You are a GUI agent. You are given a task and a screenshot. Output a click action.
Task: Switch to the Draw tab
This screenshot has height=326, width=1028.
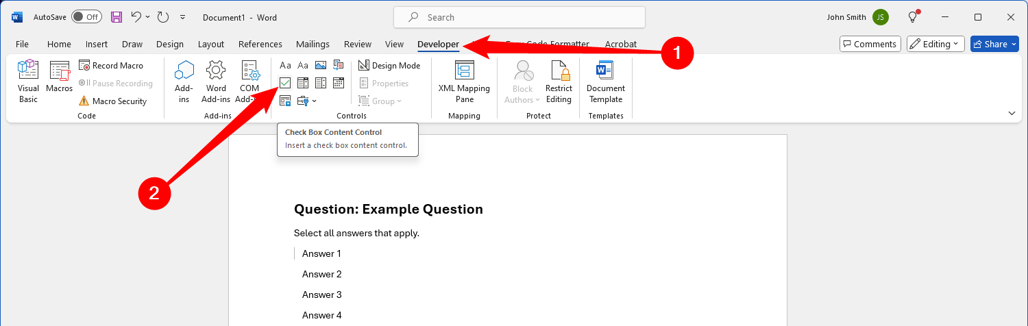(132, 44)
